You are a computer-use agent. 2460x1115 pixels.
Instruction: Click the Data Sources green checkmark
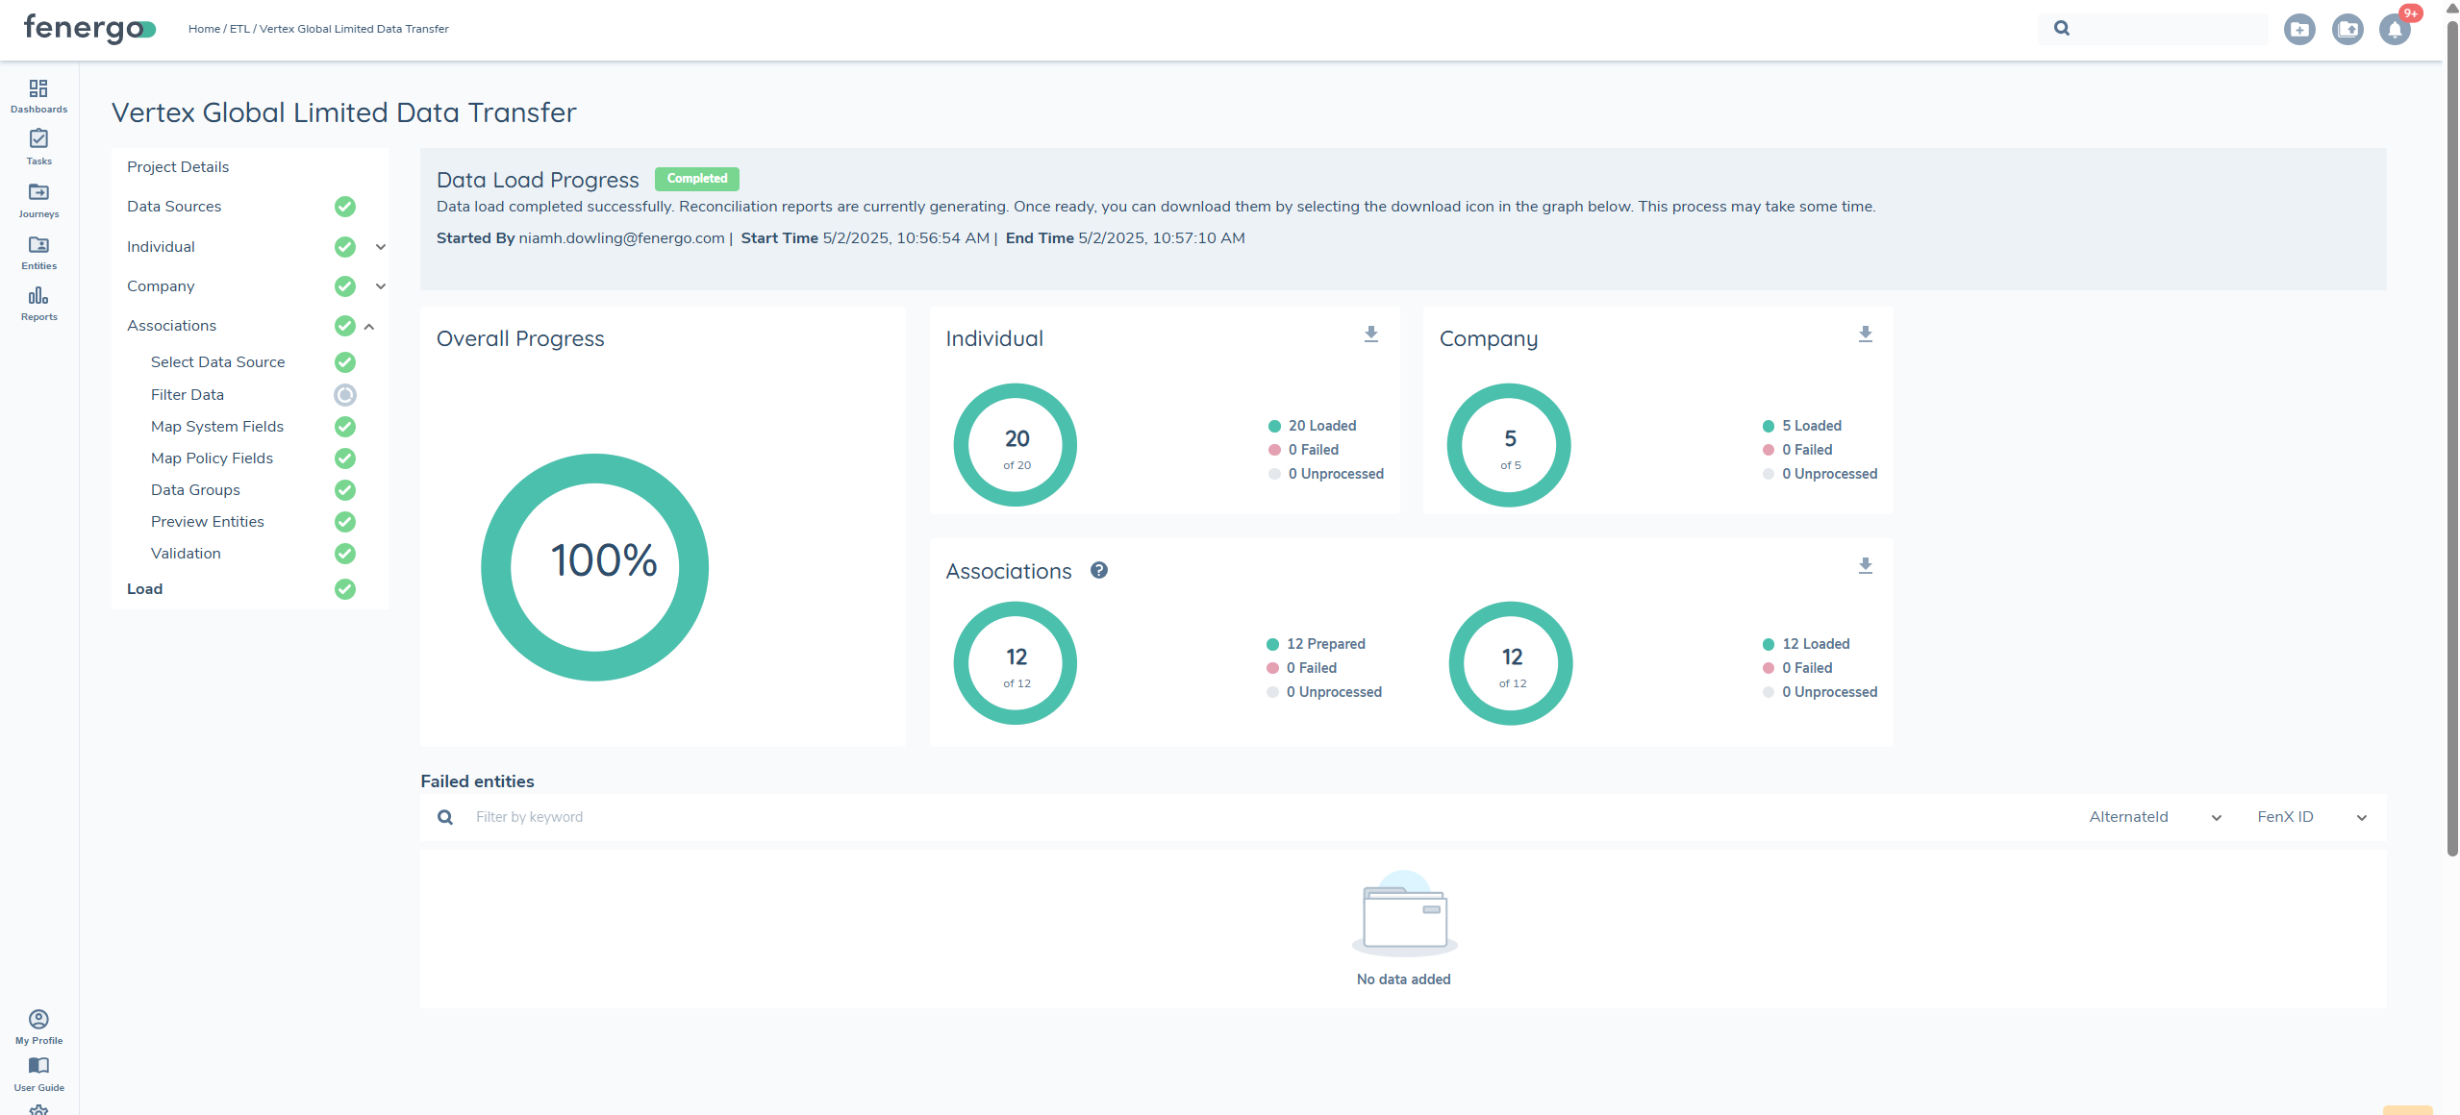pos(345,207)
